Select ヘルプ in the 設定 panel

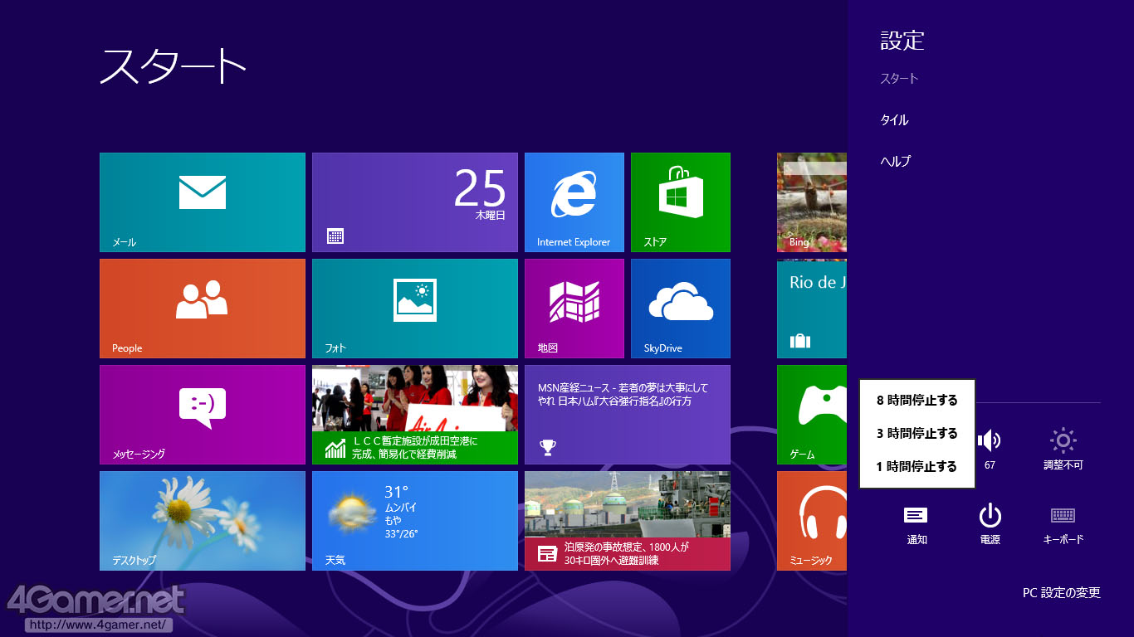pos(896,162)
